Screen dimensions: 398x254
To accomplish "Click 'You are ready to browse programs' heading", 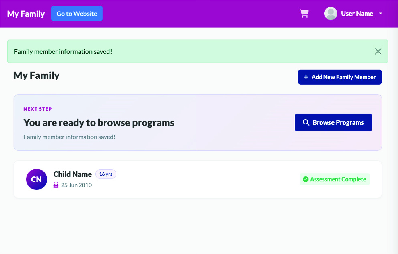I will [x=99, y=123].
